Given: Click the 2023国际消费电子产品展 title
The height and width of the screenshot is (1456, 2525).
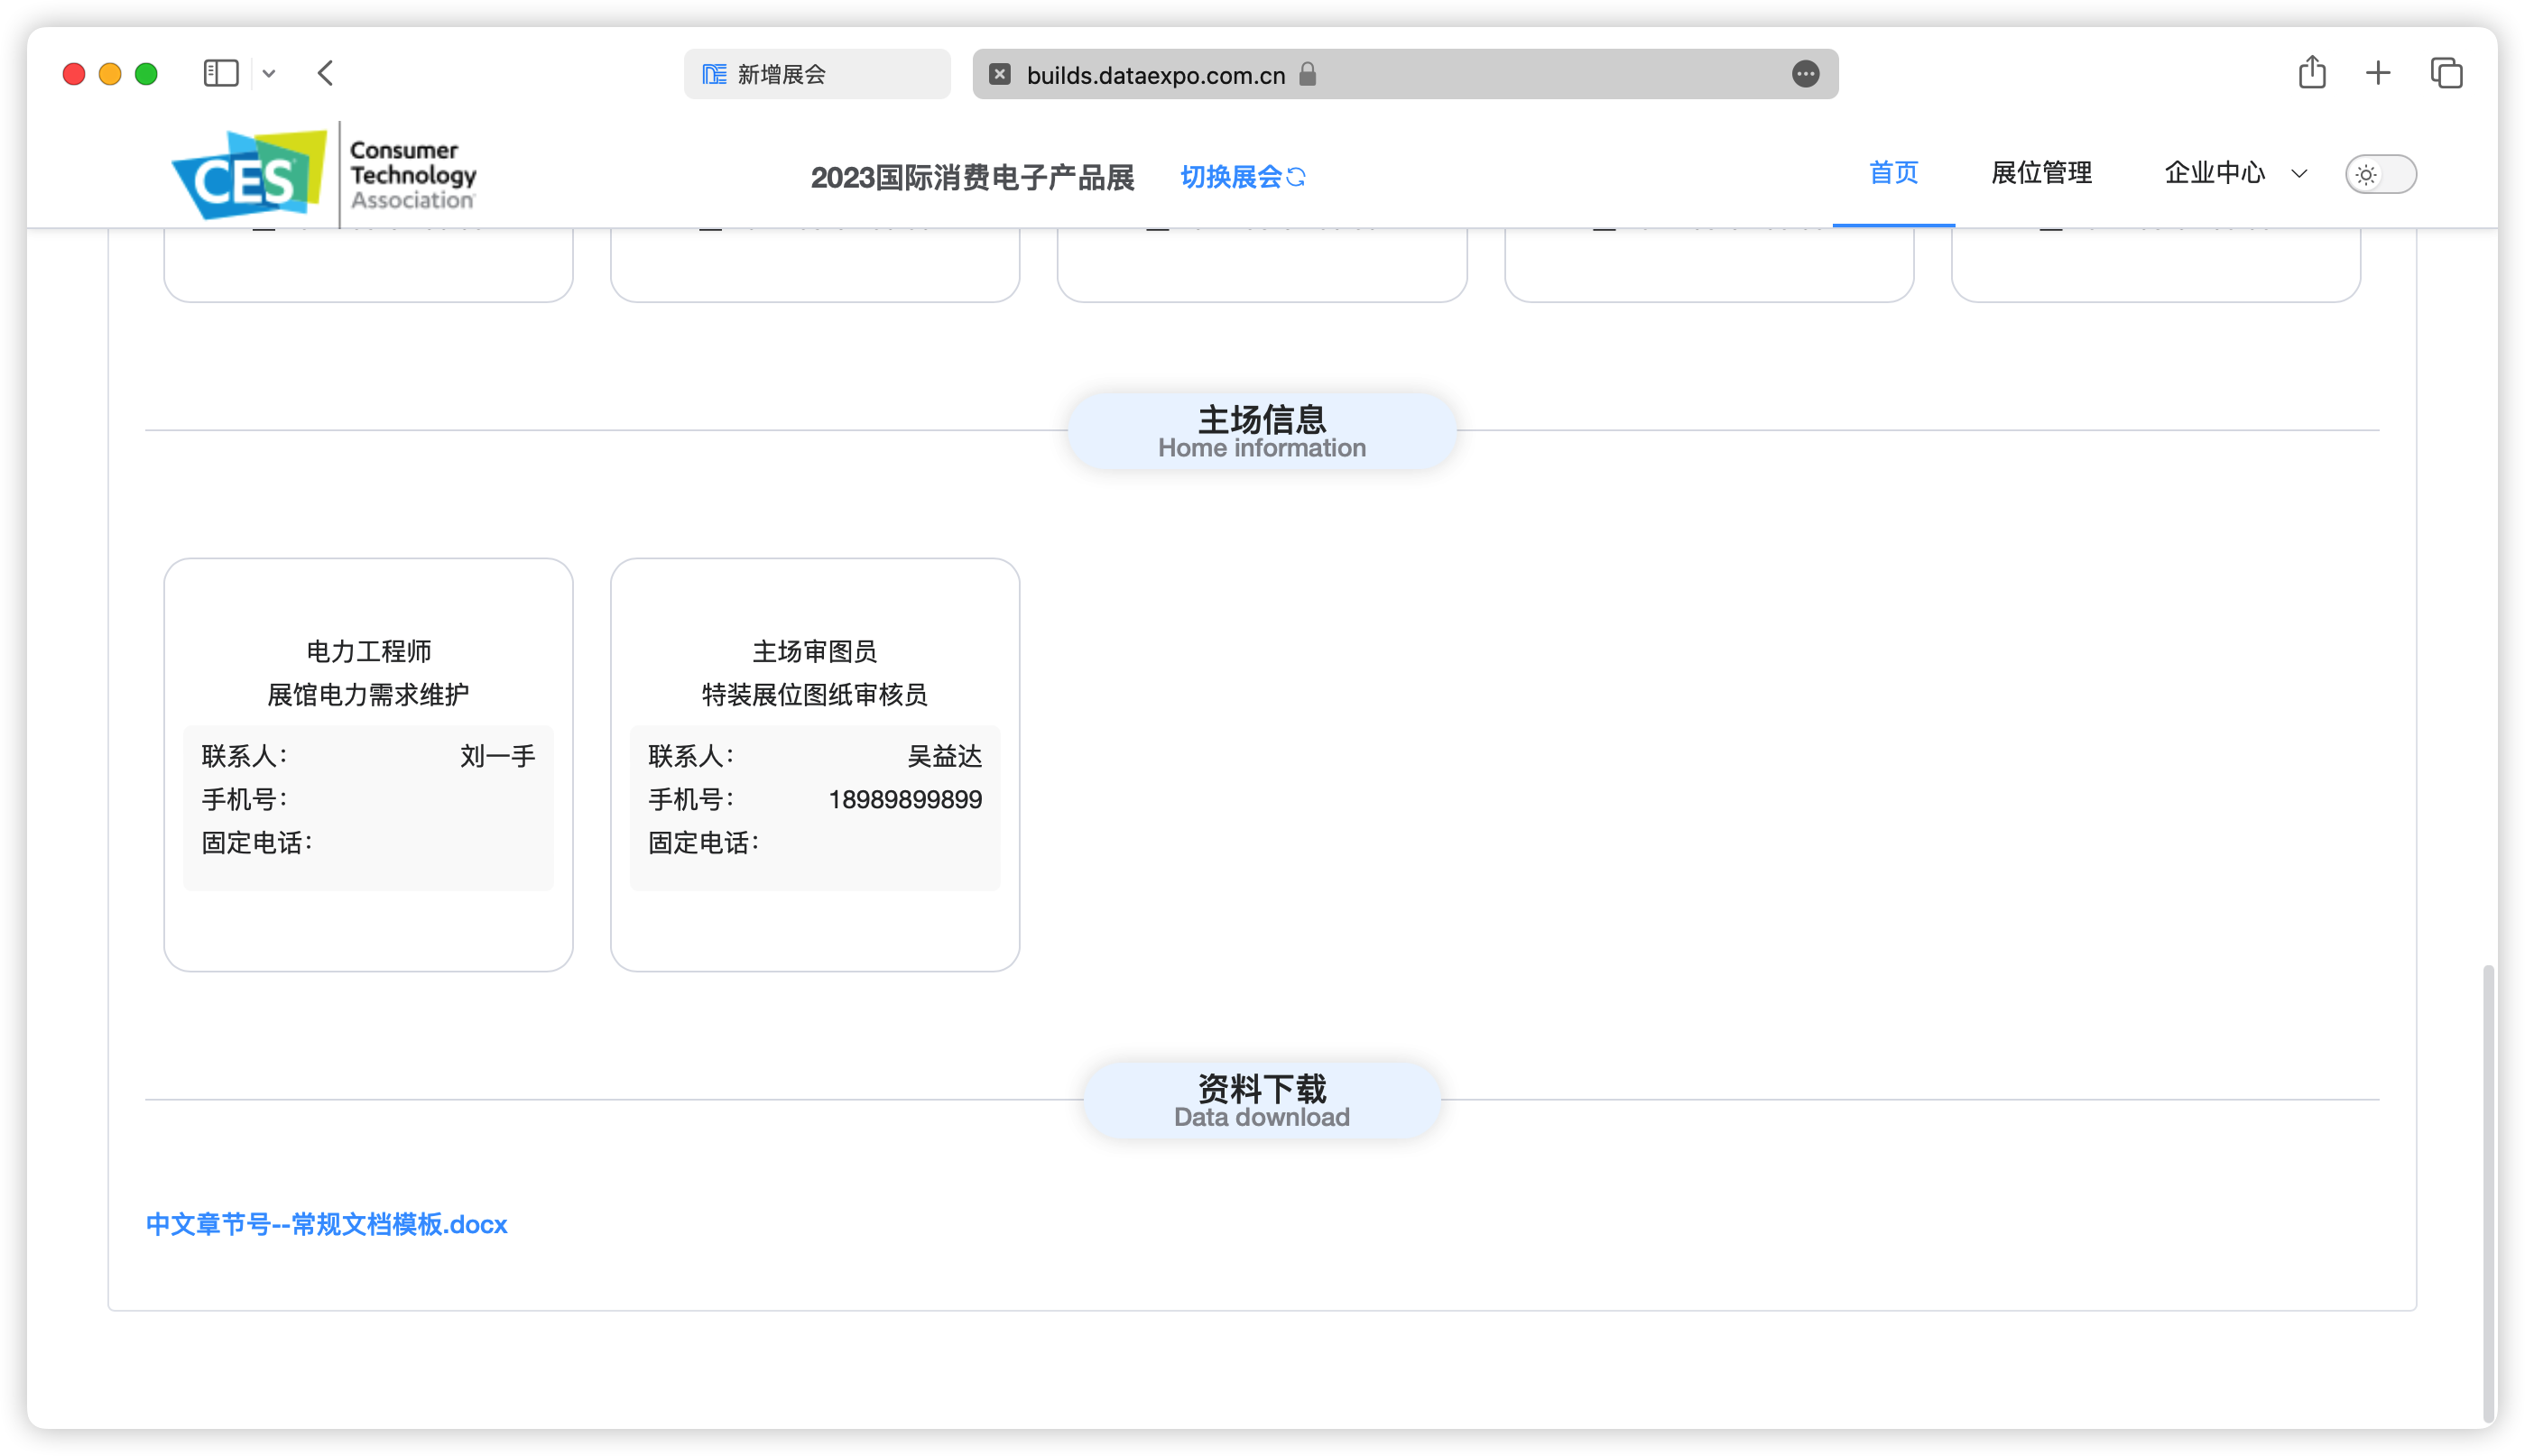Looking at the screenshot, I should coord(971,177).
